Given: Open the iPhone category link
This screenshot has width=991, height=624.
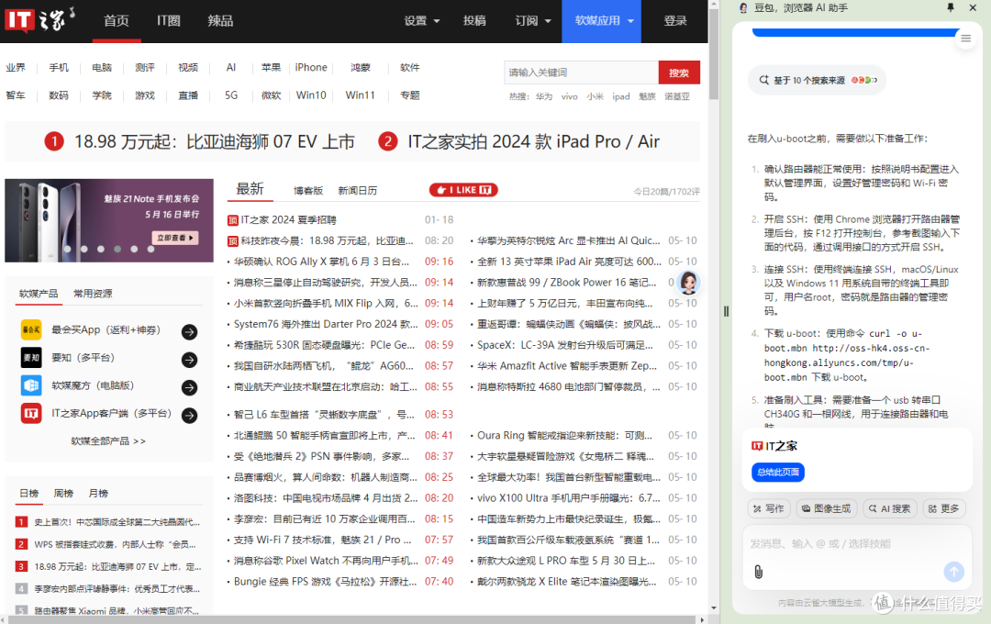Looking at the screenshot, I should click(311, 67).
